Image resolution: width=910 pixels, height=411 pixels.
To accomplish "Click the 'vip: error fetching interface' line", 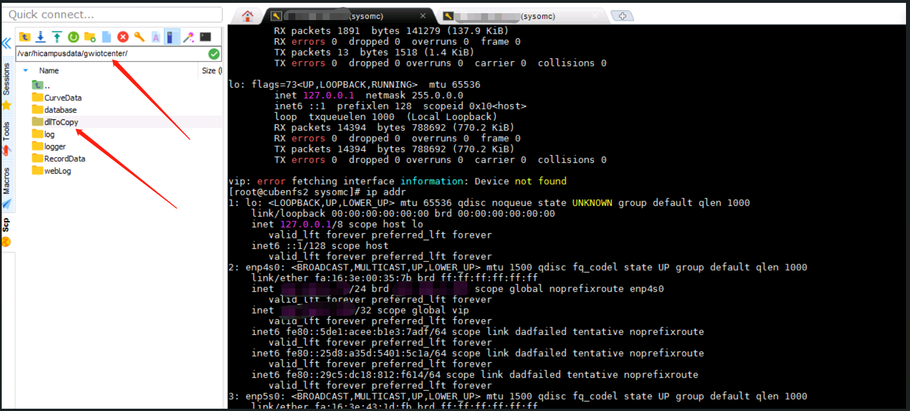I will point(397,181).
